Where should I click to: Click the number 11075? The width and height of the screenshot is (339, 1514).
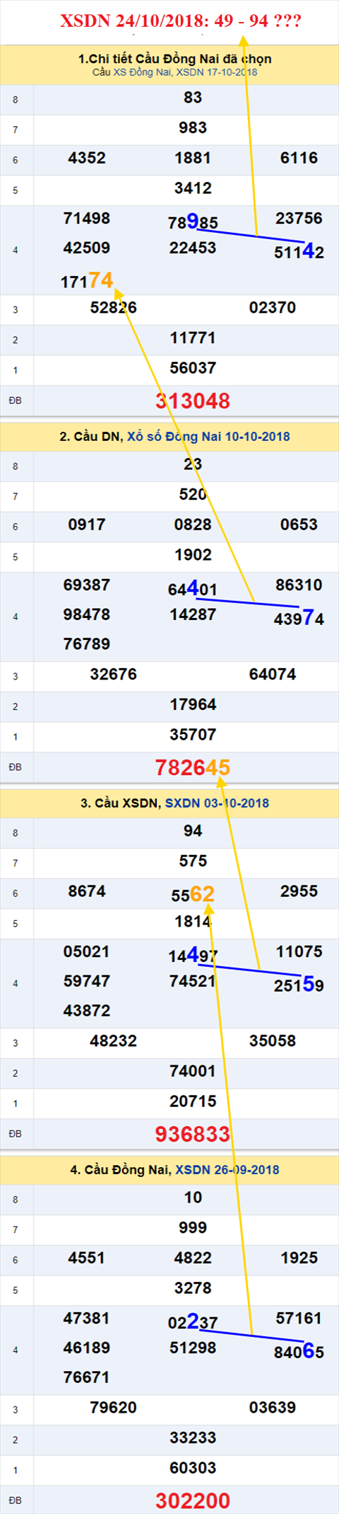point(299,951)
